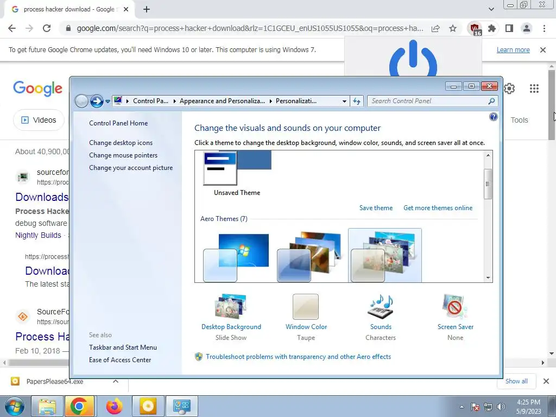
Task: Click Learn more about Chrome updates
Action: (513, 50)
